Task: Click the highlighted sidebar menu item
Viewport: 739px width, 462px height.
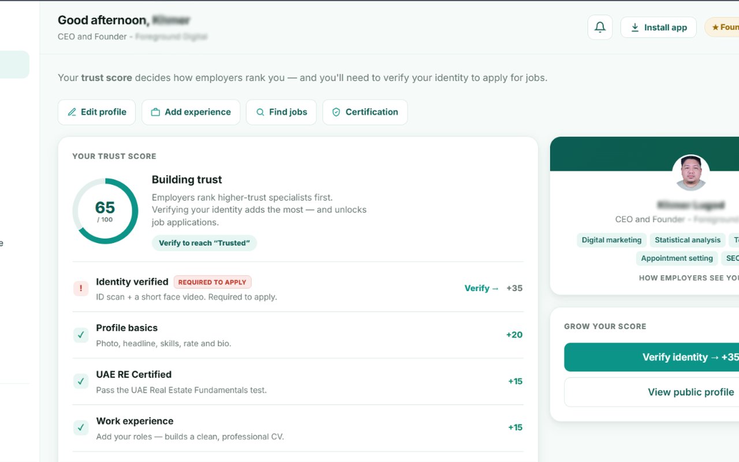Action: (14, 65)
